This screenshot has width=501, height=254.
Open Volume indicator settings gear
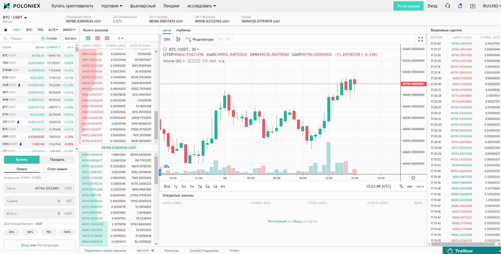pos(194,61)
